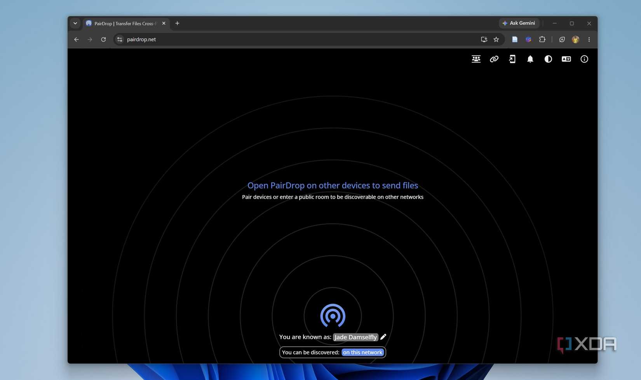Screen dimensions: 641x380
Task: Click the PairDrop logo at bottom center
Action: (x=333, y=316)
